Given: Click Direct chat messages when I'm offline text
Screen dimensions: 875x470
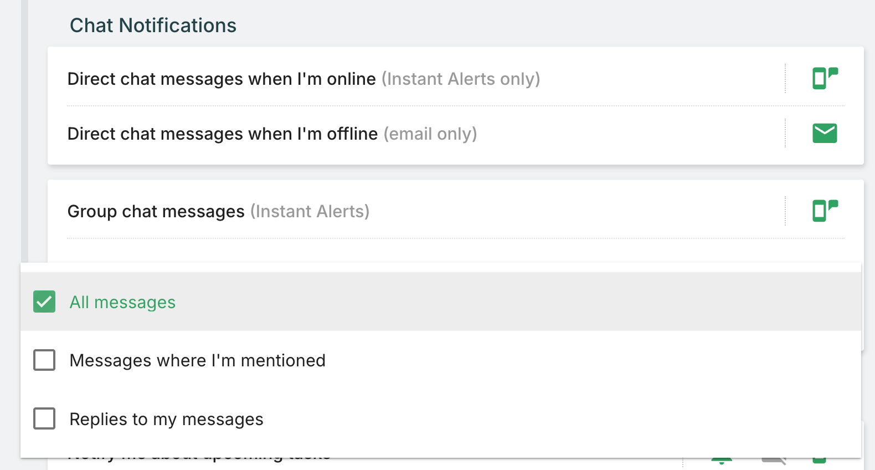Looking at the screenshot, I should point(222,134).
